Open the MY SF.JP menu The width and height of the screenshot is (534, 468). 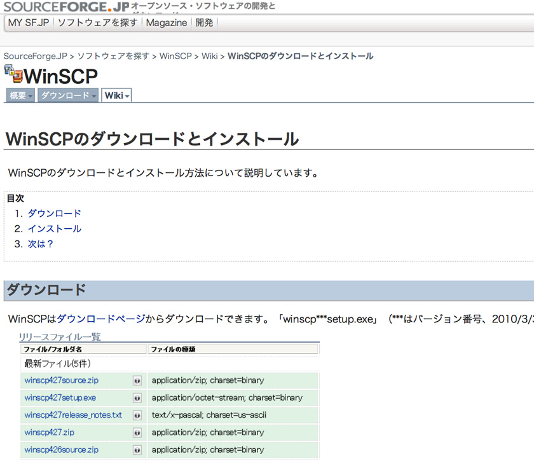pos(29,23)
